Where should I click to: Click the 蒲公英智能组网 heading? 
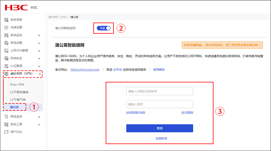click(x=70, y=45)
